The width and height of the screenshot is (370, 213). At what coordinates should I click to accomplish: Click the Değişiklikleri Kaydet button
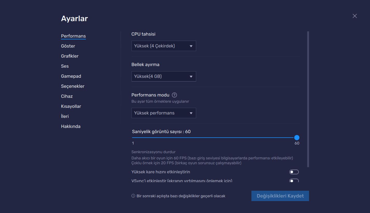pyautogui.click(x=280, y=196)
